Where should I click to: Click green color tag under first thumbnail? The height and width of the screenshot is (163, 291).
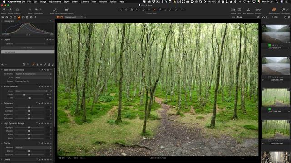pos(269,45)
